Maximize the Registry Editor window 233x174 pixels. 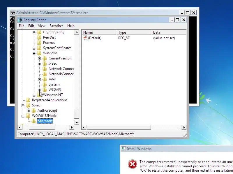(177, 20)
